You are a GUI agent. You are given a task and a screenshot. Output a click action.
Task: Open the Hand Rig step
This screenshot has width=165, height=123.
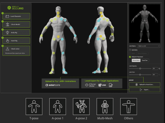(16, 41)
